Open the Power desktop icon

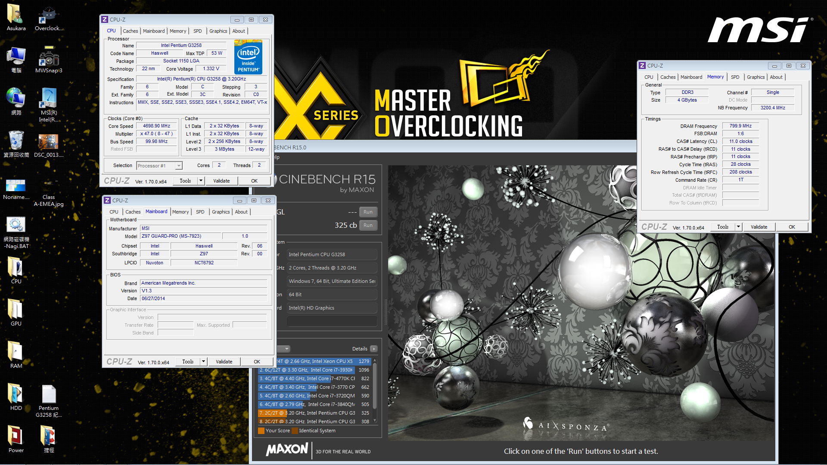coord(16,439)
